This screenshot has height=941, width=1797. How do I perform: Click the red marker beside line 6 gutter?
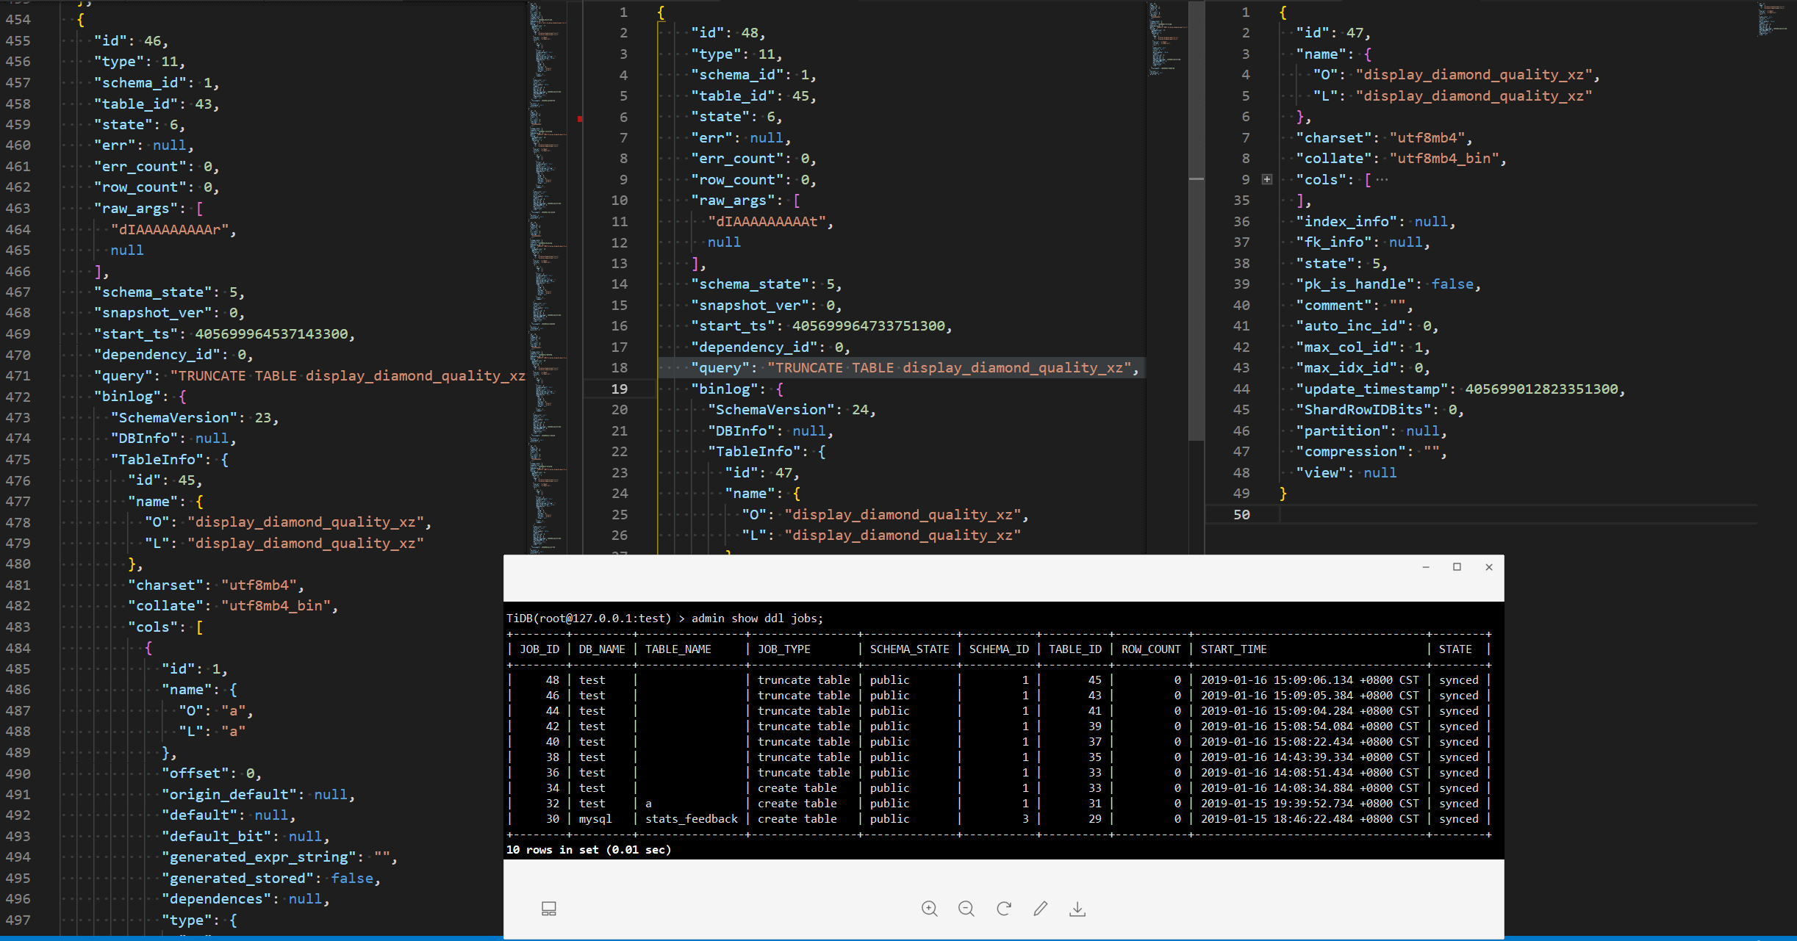[580, 118]
